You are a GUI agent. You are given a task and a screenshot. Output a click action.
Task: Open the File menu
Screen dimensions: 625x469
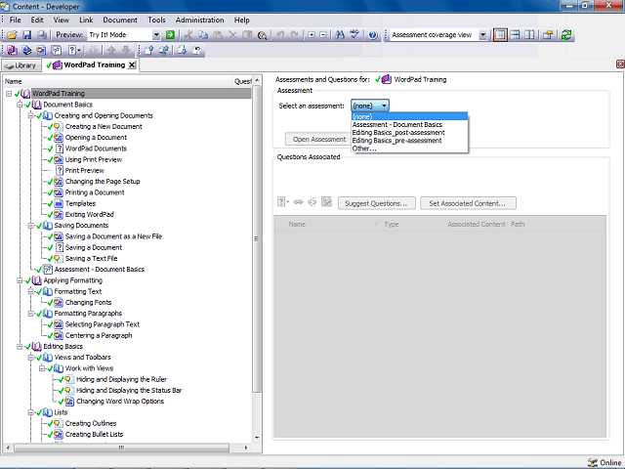point(16,20)
